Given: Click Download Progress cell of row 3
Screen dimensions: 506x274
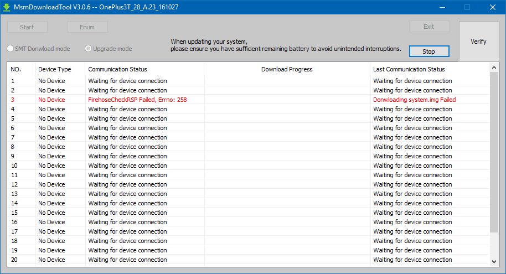Looking at the screenshot, I should 287,100.
